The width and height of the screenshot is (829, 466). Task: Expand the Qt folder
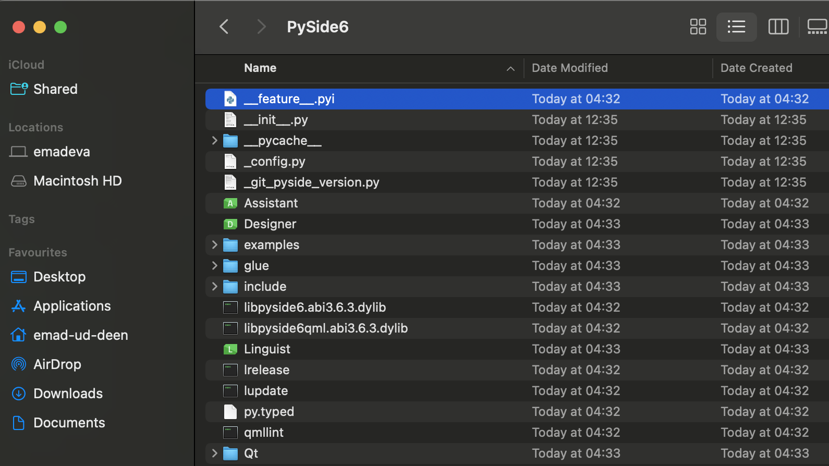214,453
